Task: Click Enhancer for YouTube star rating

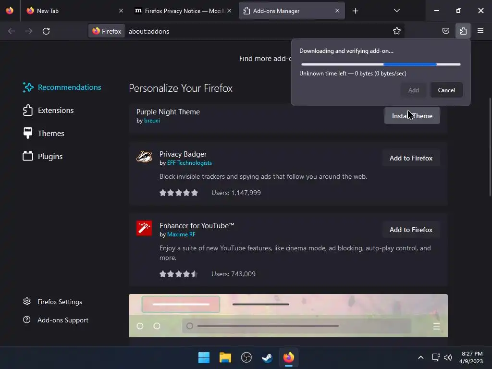Action: pos(179,274)
